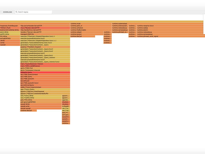Select the poll.ignoringEINTRIO frame under pgconn
This screenshot has height=154, width=205.
[41, 102]
